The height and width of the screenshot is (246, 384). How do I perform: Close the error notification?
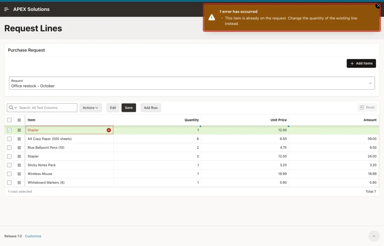click(x=378, y=6)
